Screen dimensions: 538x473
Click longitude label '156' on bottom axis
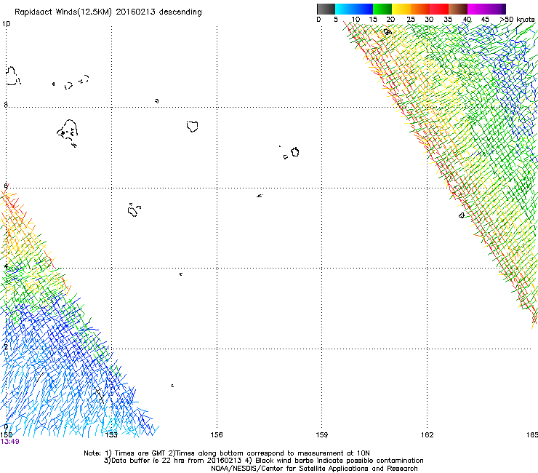(217, 435)
